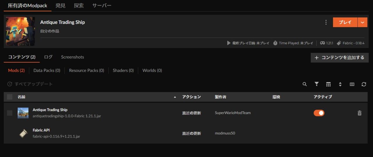Click the 製作者 column header
Image resolution: width=373 pixels, height=157 pixels.
coord(221,97)
